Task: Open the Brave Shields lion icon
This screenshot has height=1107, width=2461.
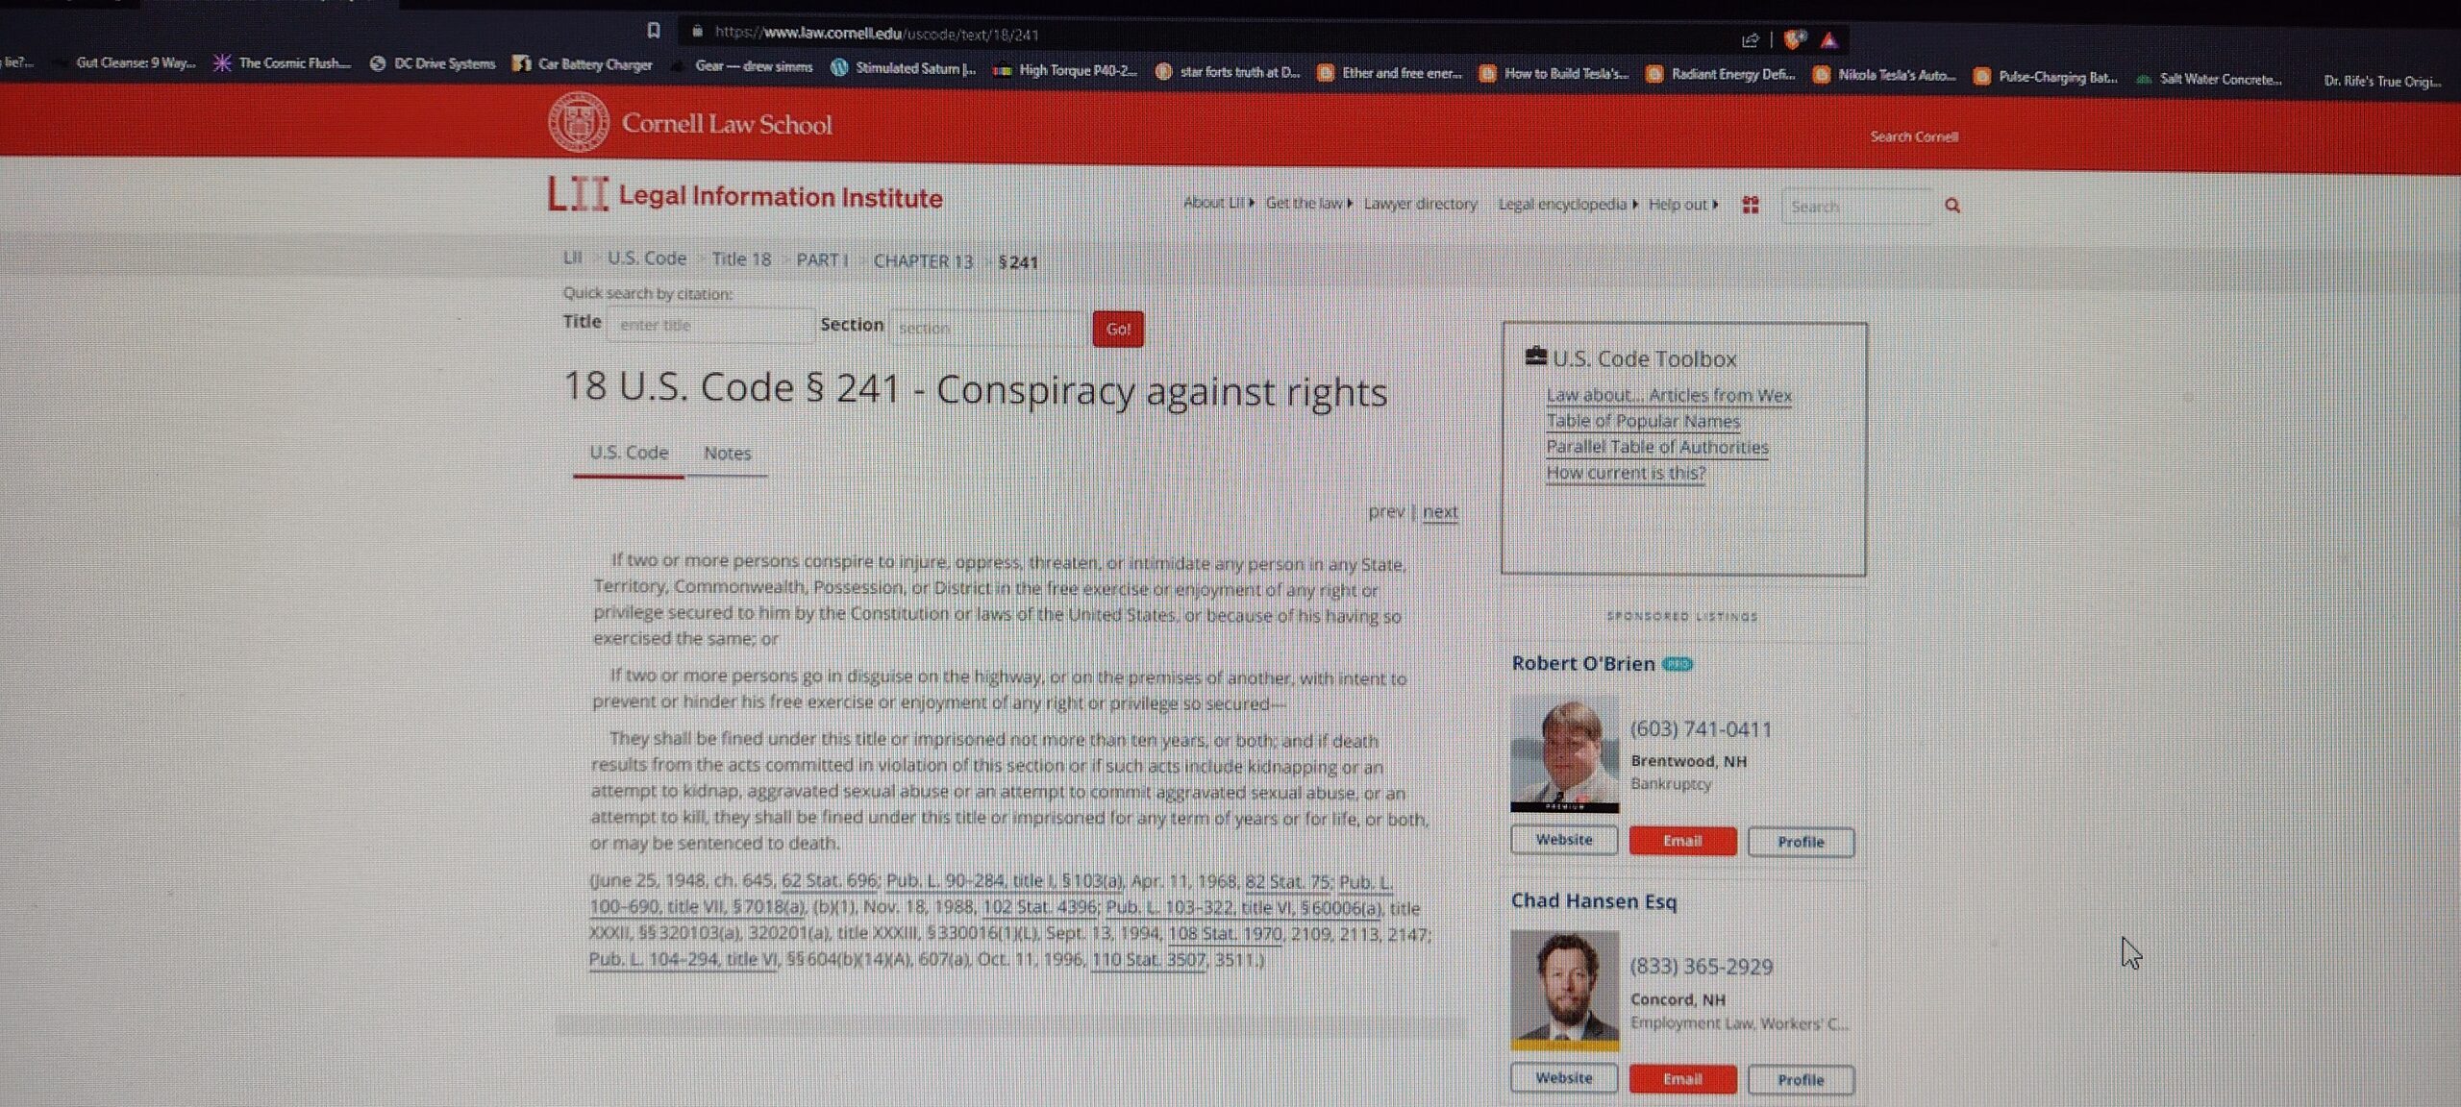Action: pyautogui.click(x=1794, y=39)
